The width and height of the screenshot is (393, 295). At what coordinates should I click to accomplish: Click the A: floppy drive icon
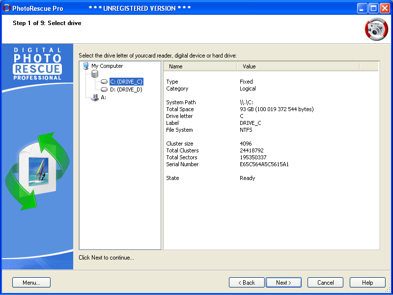95,97
